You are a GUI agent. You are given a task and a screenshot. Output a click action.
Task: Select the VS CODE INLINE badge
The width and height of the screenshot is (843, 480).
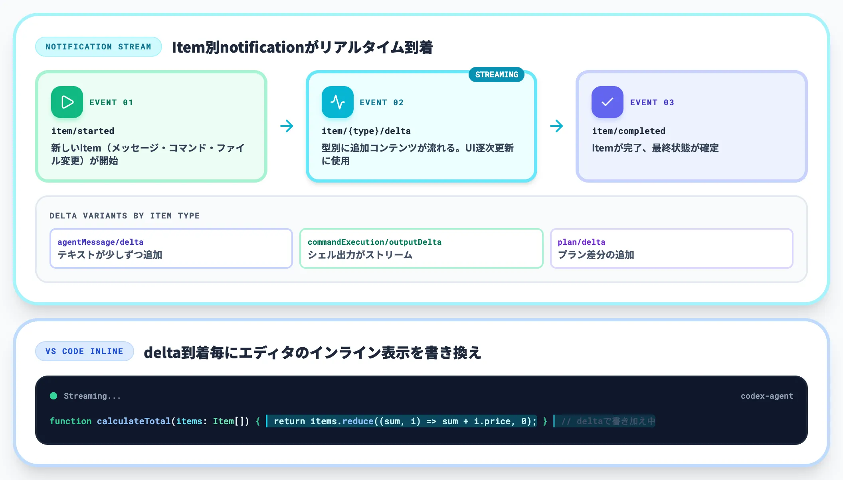(85, 351)
